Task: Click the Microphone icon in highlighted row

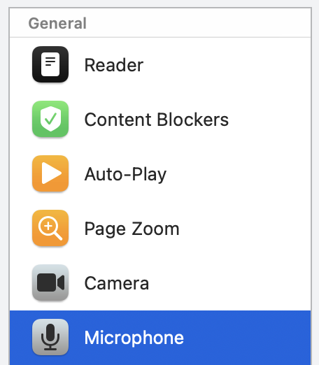Action: click(x=50, y=337)
